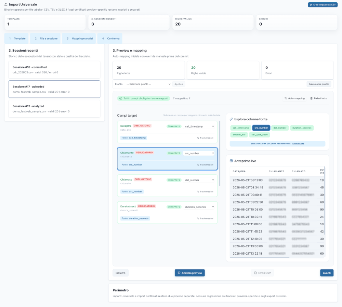The image size is (342, 307).
Task: Expand the dst_number dropdown for Chiamato
Action: (x=199, y=180)
